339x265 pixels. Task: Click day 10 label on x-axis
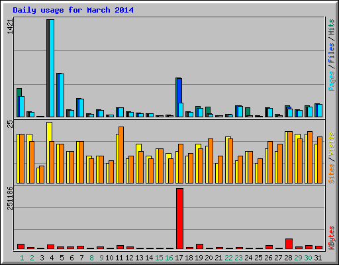click(x=109, y=258)
